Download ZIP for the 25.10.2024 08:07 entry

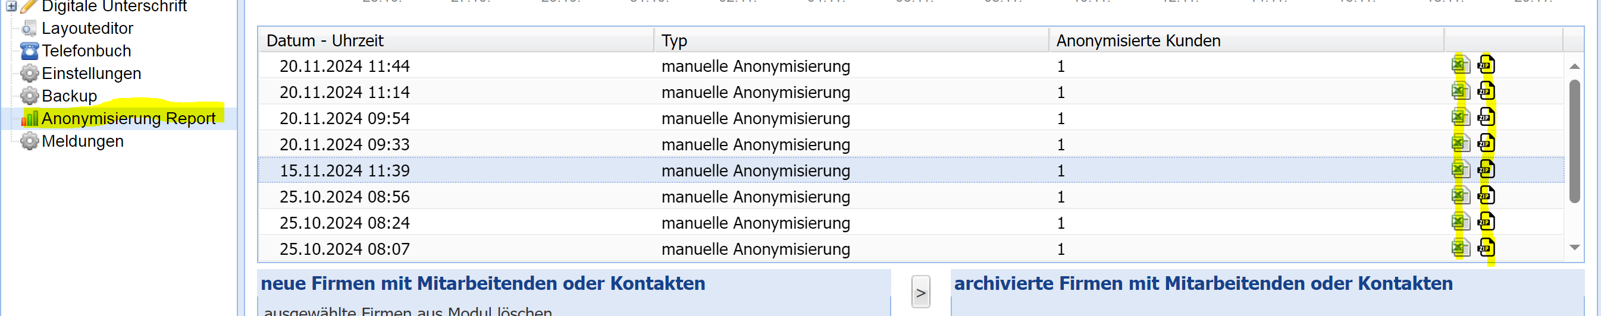[1486, 247]
